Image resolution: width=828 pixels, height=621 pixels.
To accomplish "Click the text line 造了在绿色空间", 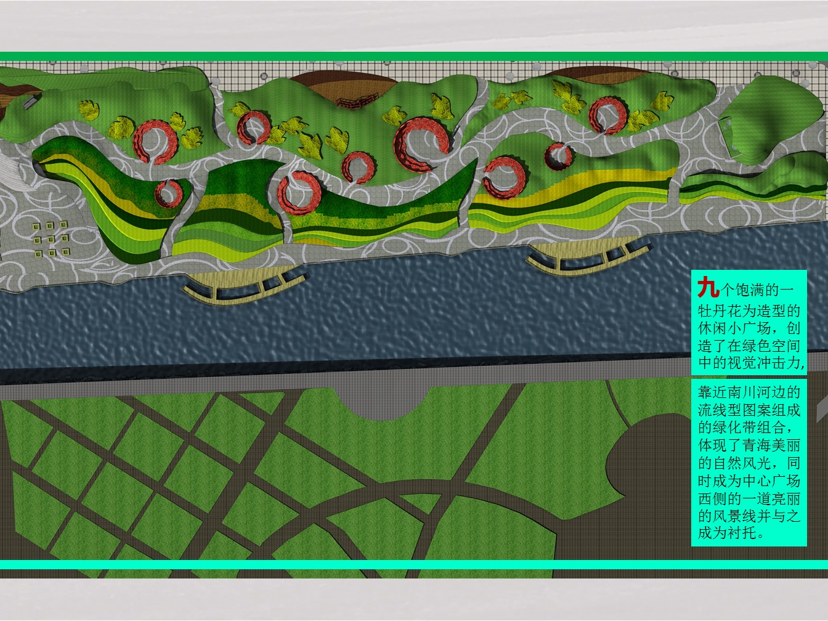I will (749, 346).
